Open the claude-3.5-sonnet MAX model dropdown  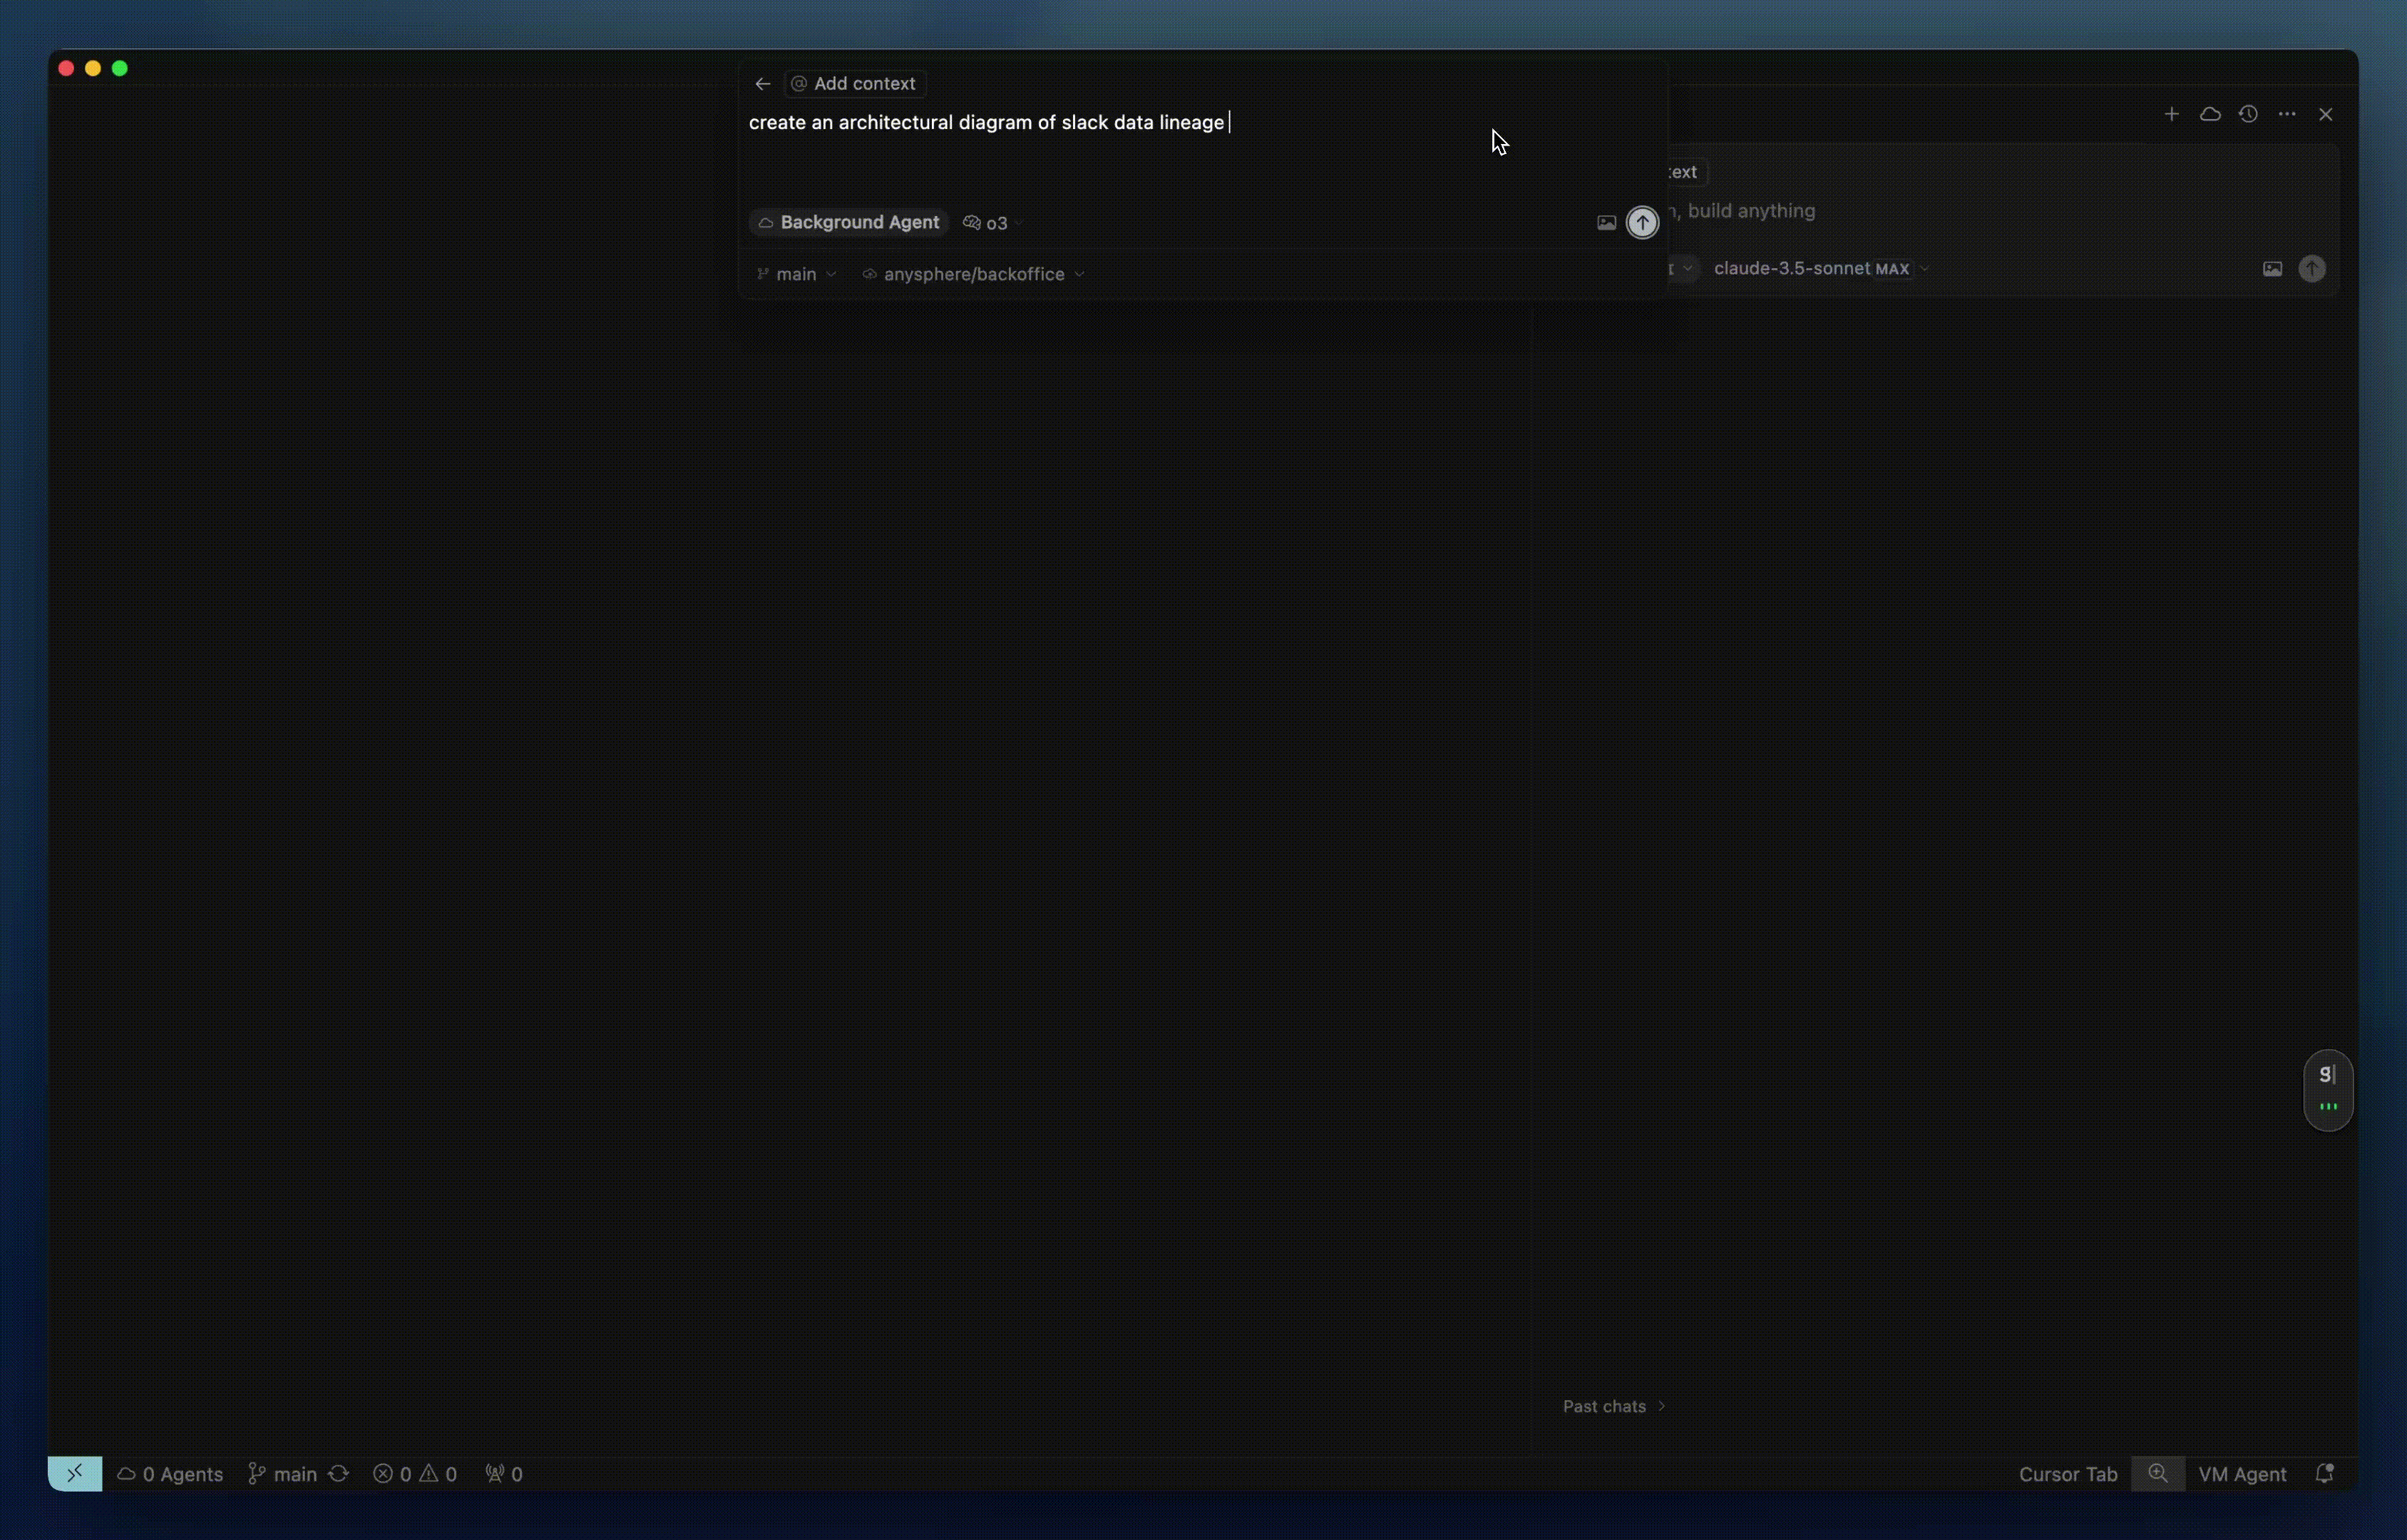[x=1820, y=268]
